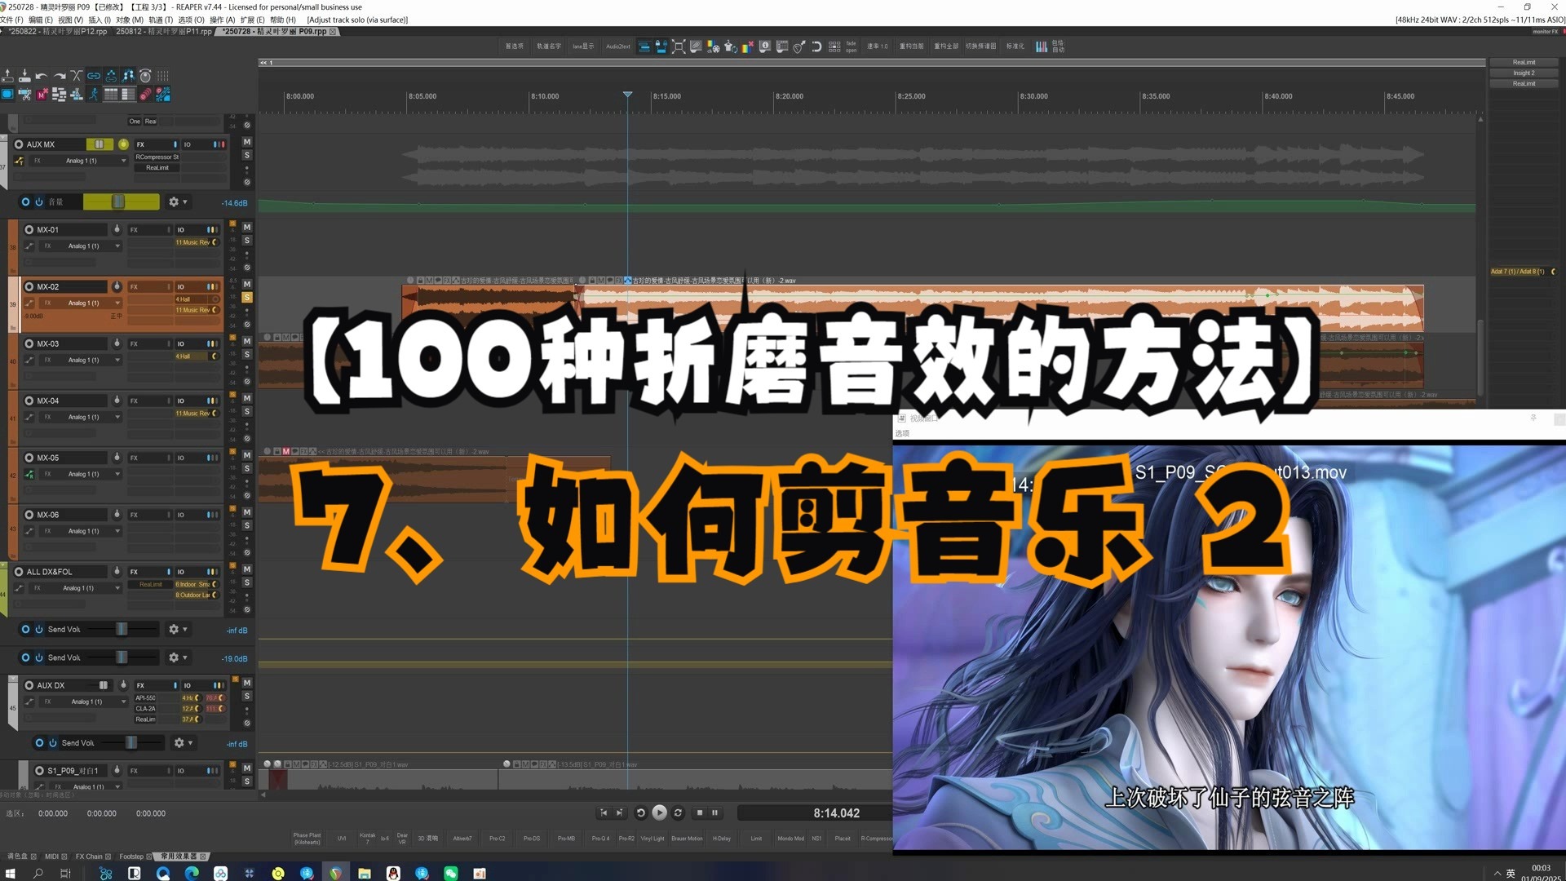Viewport: 1566px width, 881px height.
Task: Toggle the grid dots icon
Action: pos(163,76)
